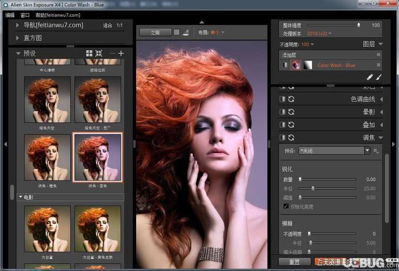Reset the 色调曲线 panel with its refresh icon
The height and width of the screenshot is (271, 399).
291,99
